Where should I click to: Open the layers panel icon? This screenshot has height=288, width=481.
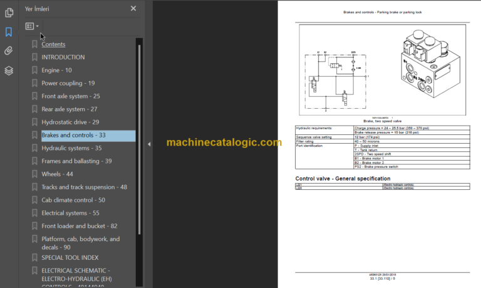9,71
